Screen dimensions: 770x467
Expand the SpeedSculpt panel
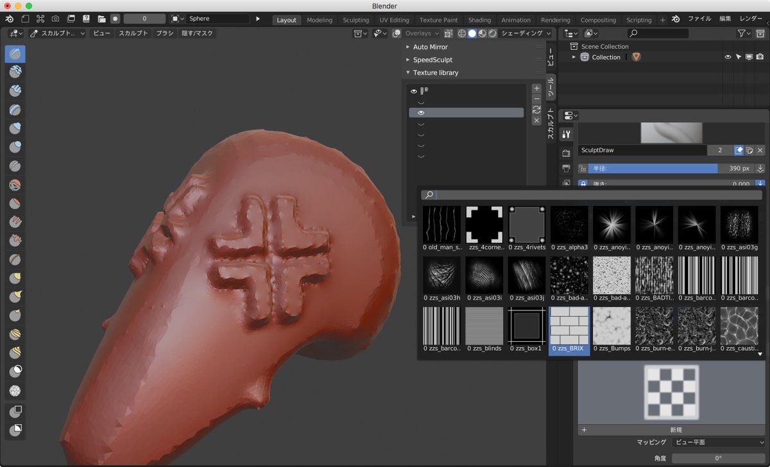tap(432, 60)
